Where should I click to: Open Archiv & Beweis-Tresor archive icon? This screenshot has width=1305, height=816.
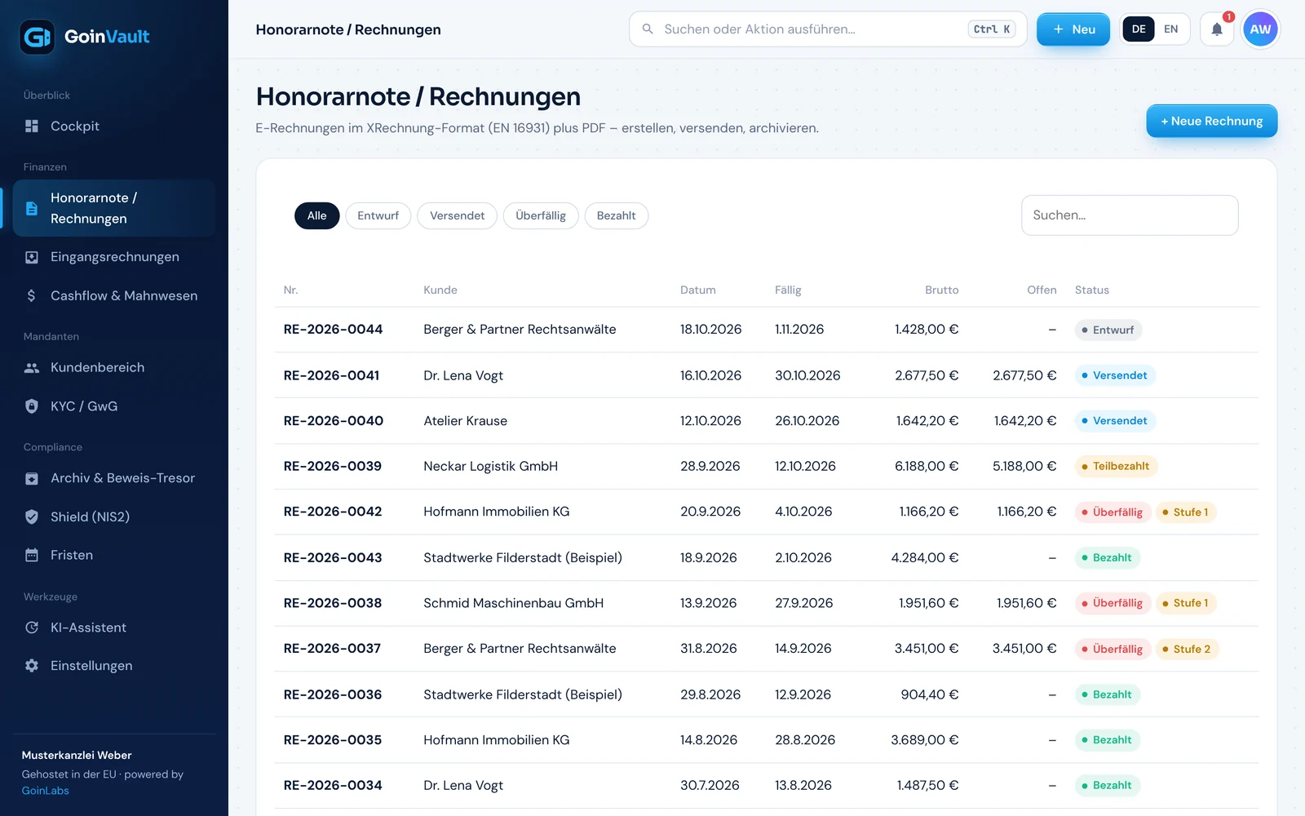tap(32, 478)
